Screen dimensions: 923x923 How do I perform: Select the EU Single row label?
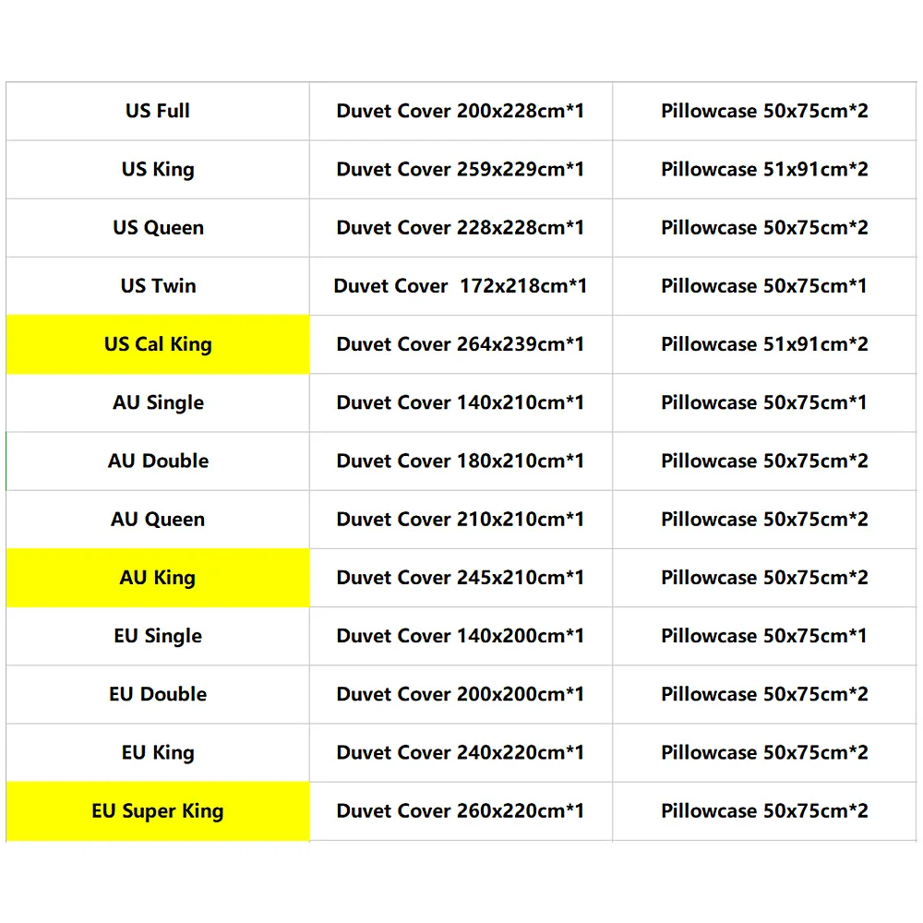pyautogui.click(x=158, y=636)
